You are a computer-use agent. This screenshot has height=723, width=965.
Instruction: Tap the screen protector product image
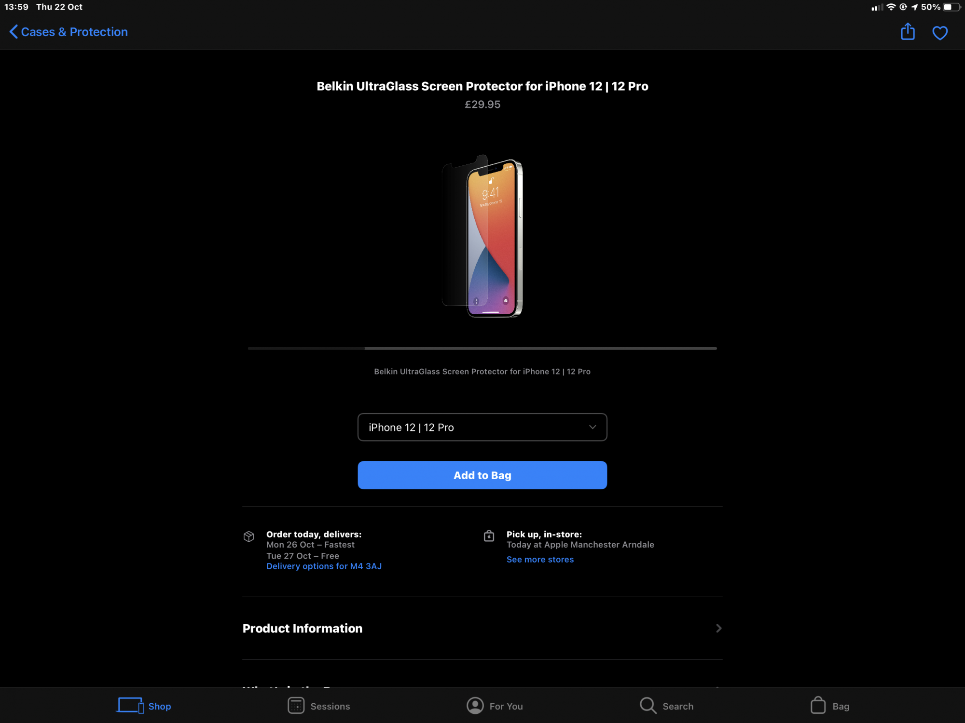point(482,236)
